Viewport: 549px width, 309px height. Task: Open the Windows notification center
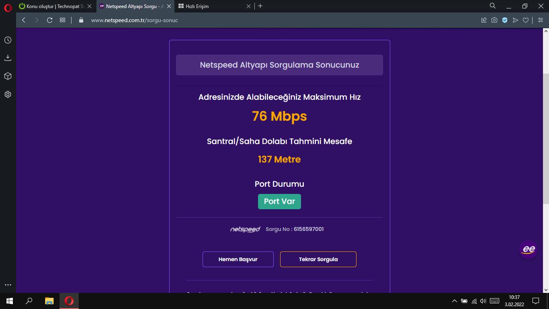(x=535, y=301)
